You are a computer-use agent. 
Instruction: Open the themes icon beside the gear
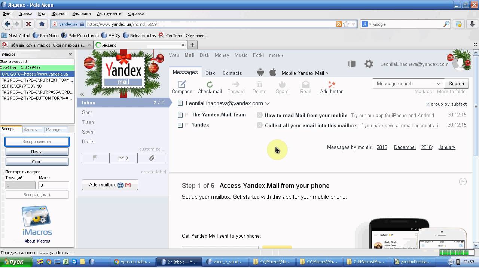(x=352, y=64)
